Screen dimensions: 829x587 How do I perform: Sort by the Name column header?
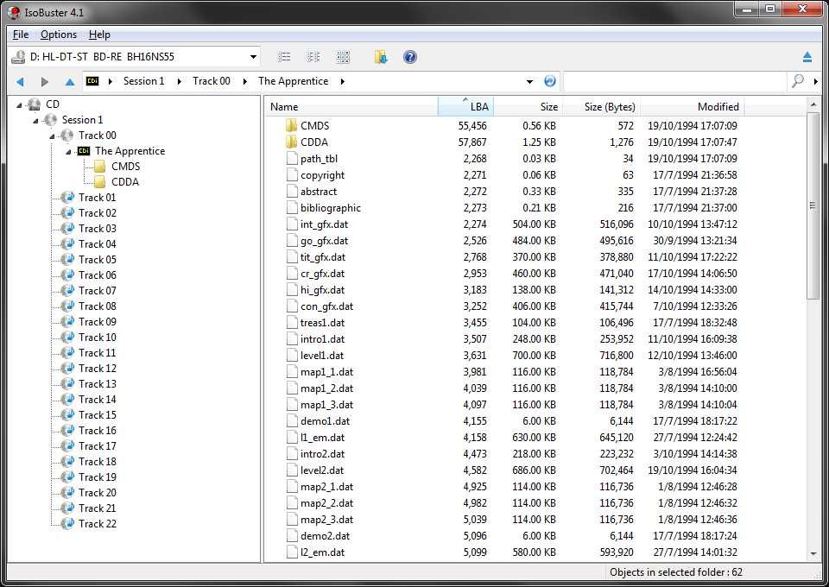pos(351,106)
